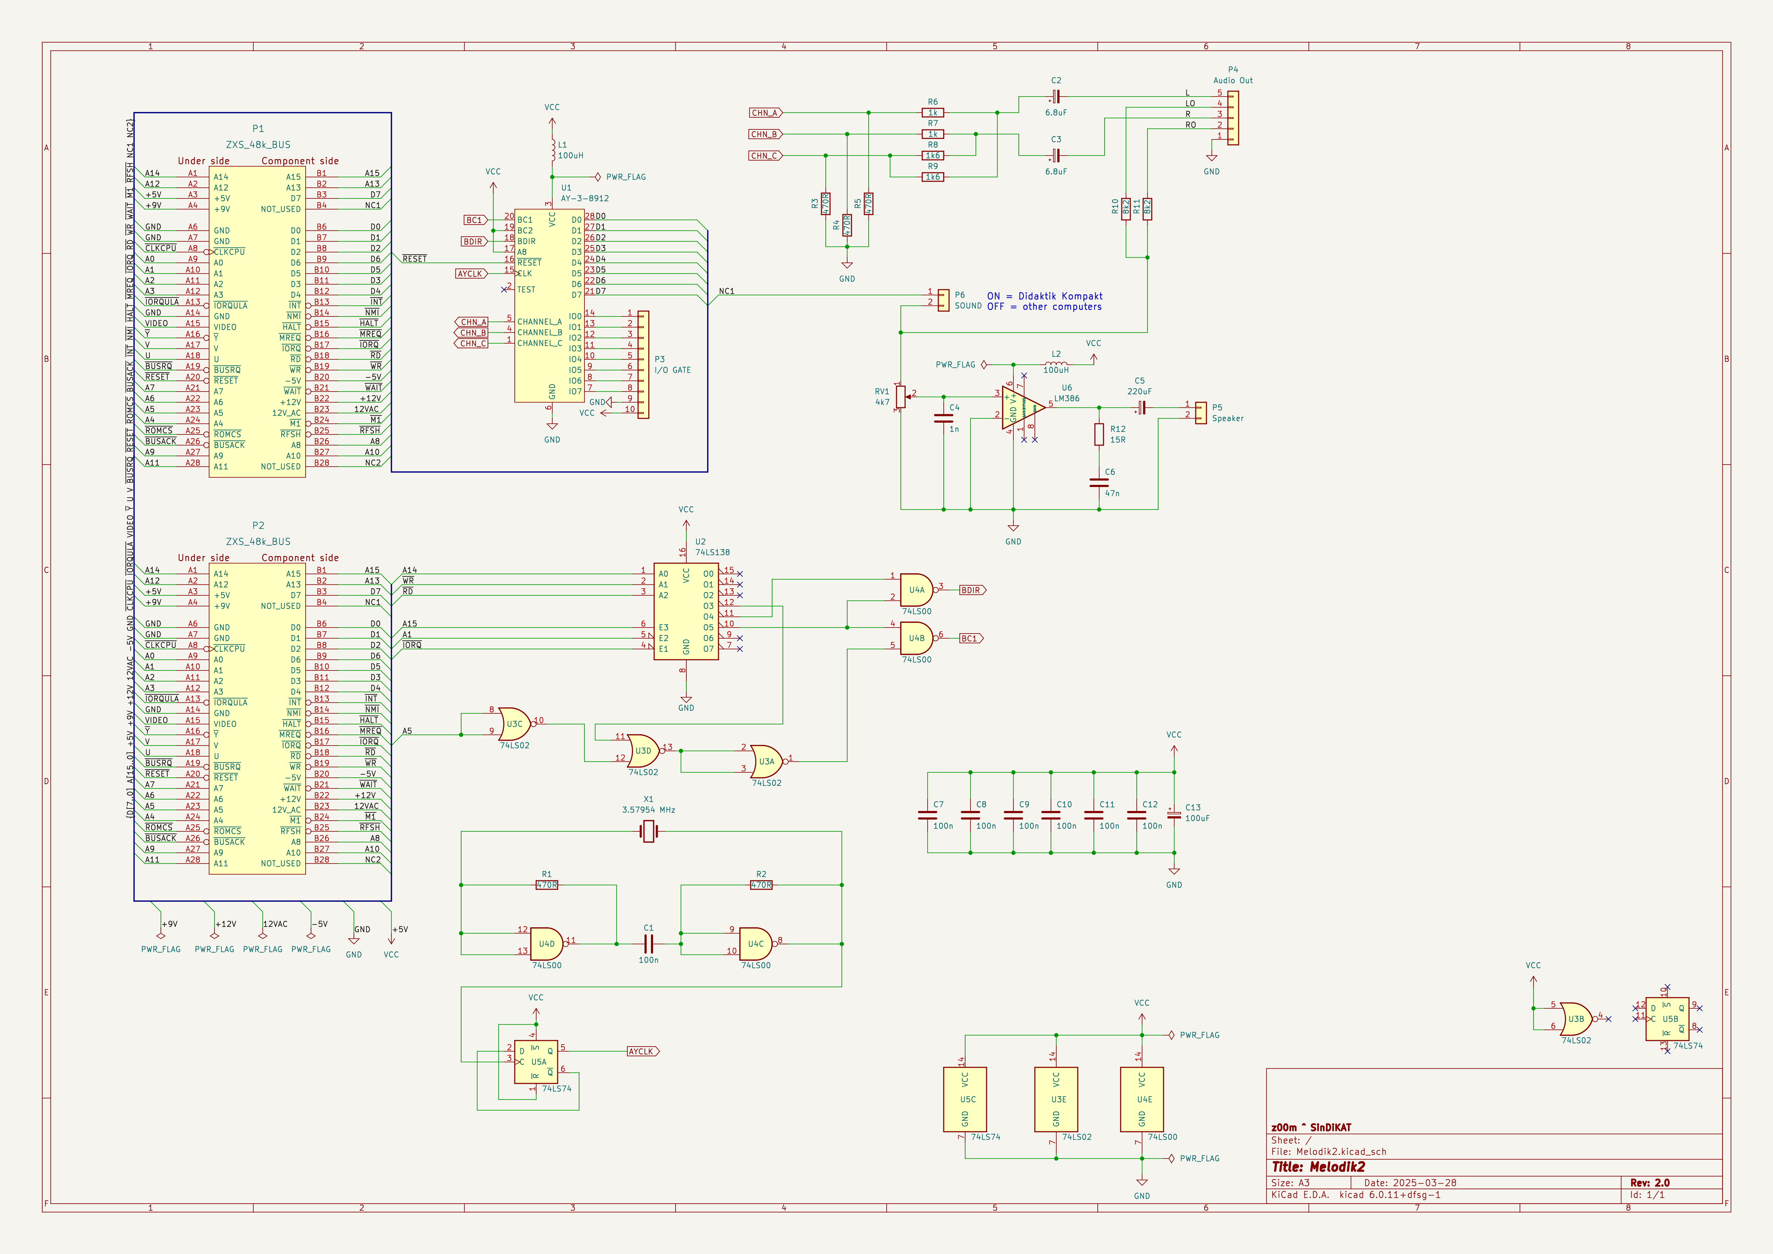Select inductor L2 near LM386
This screenshot has height=1254, width=1773.
1056,363
